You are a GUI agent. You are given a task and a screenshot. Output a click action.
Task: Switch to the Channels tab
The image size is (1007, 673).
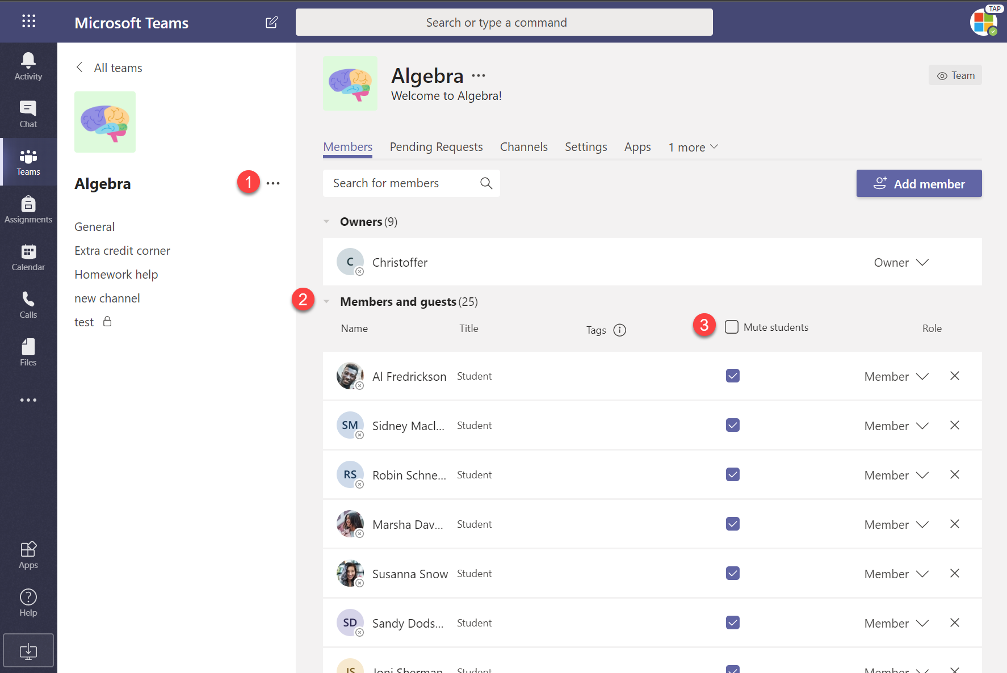pos(523,147)
